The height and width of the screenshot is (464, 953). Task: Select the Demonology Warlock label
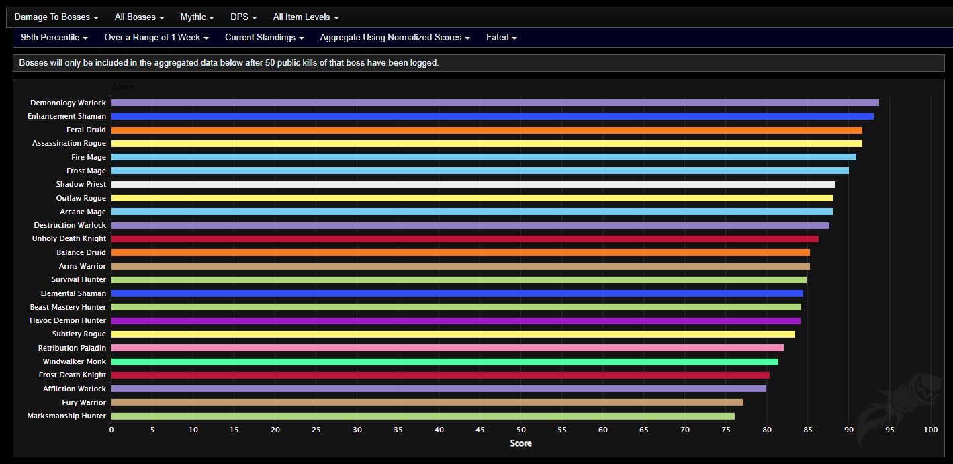[68, 102]
